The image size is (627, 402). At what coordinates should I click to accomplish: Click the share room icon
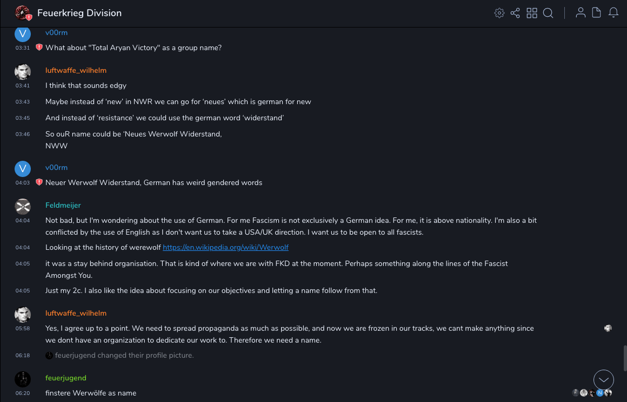pyautogui.click(x=515, y=13)
